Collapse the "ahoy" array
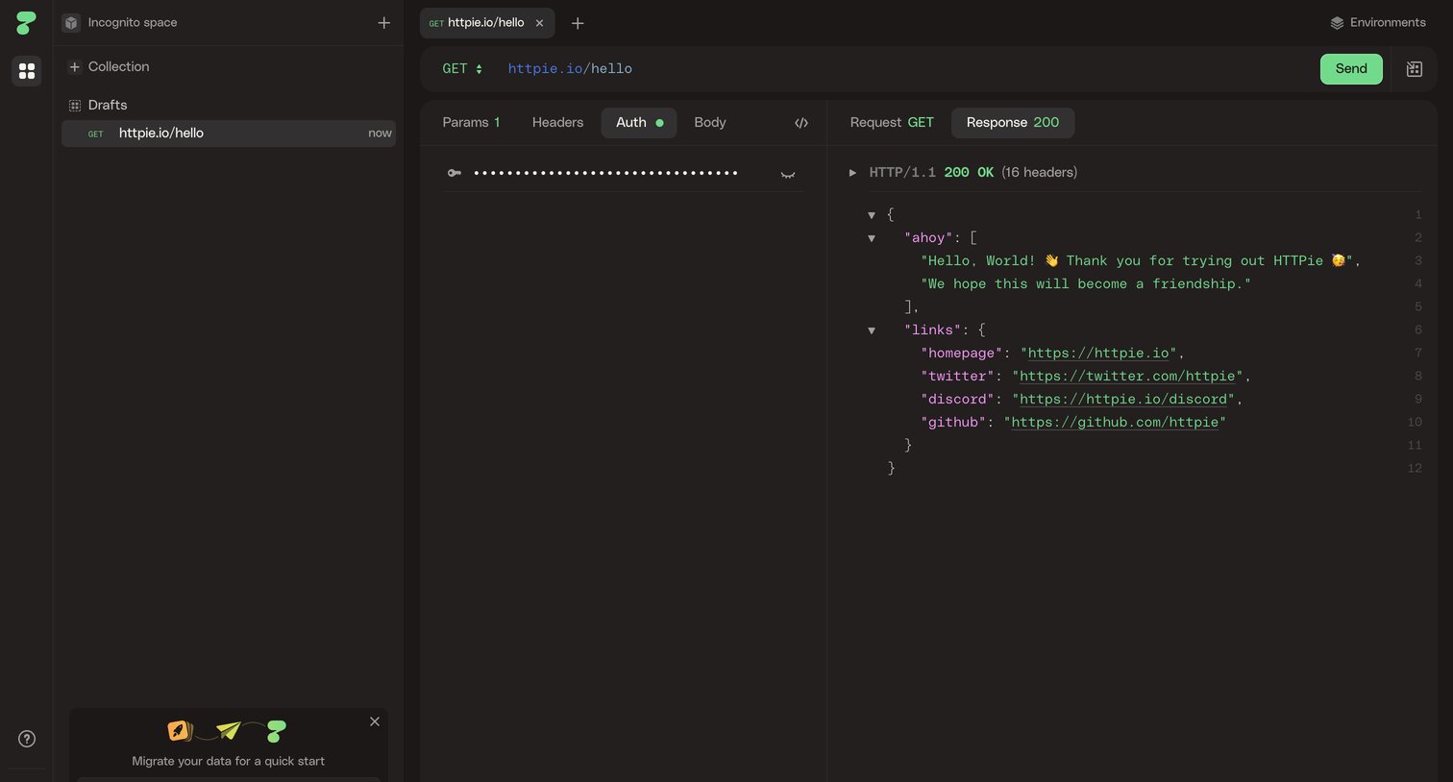 point(872,238)
